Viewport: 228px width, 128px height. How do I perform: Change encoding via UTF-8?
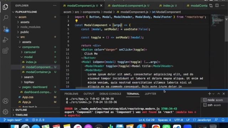point(178,120)
